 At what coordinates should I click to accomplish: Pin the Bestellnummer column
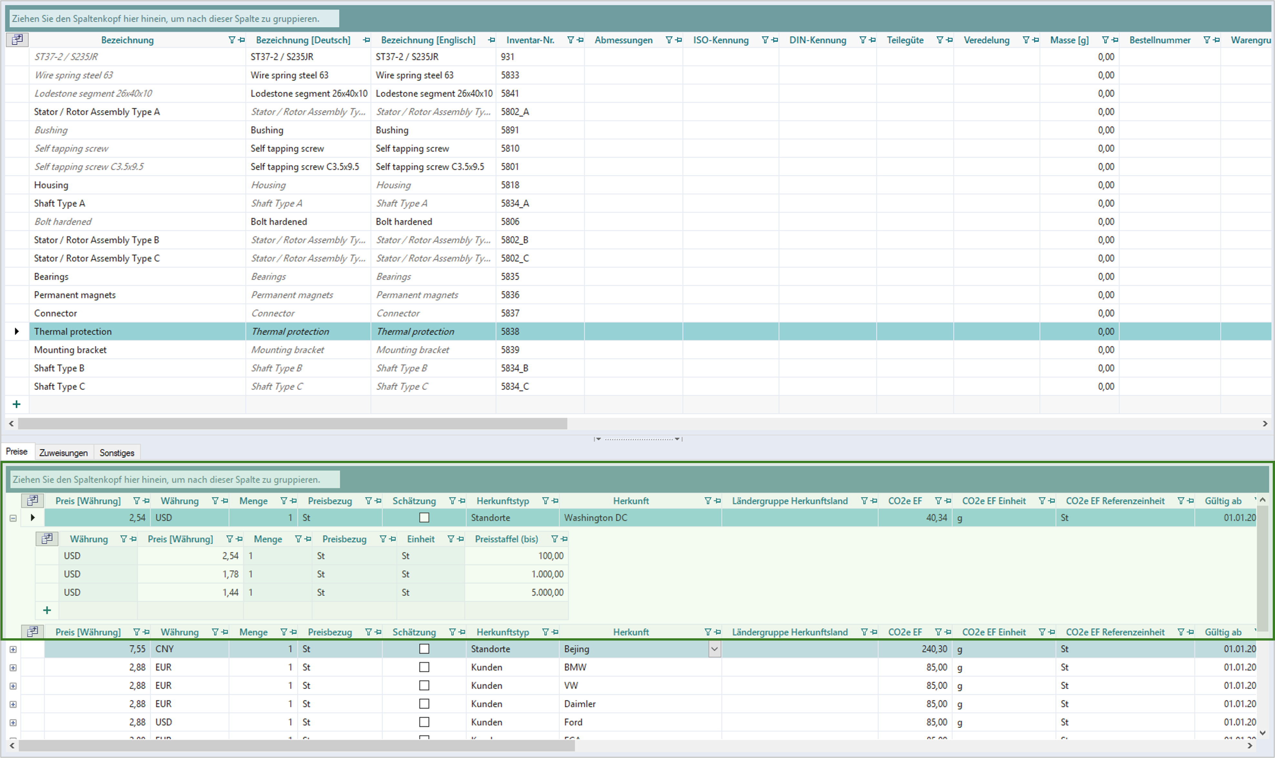(1216, 40)
